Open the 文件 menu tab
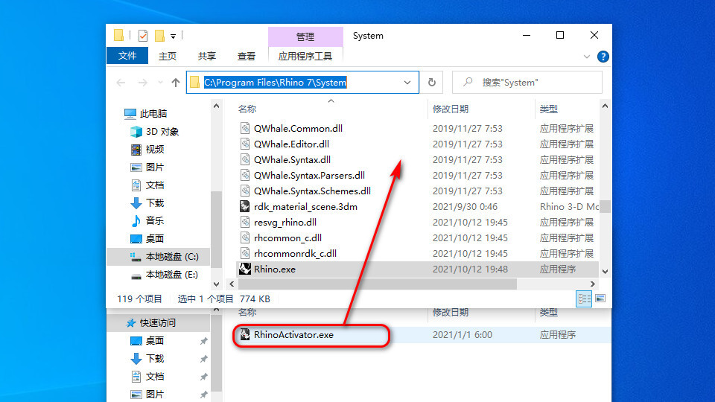The image size is (715, 402). 127,56
